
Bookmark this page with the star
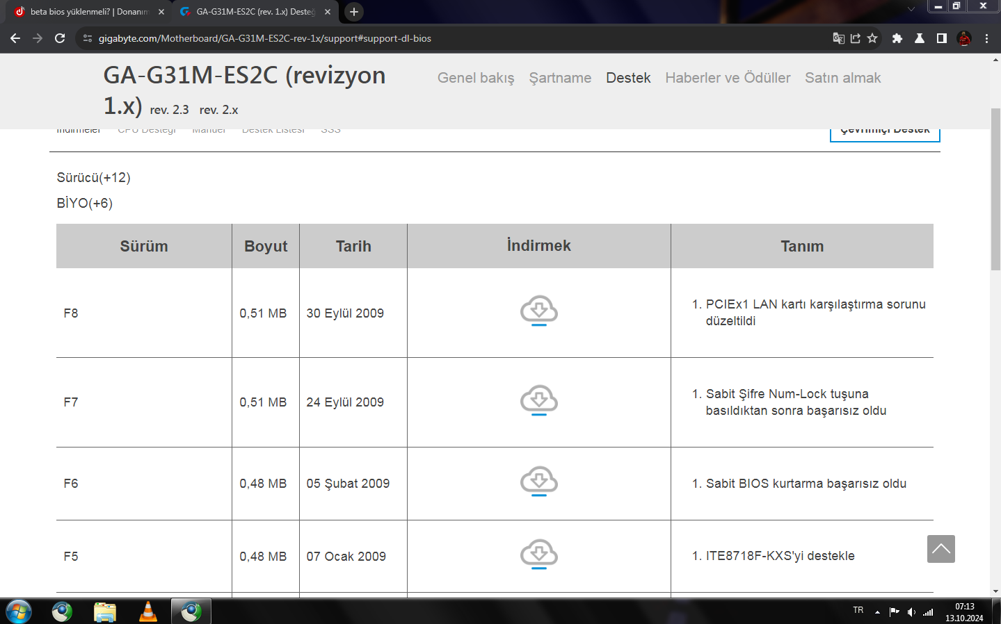pyautogui.click(x=872, y=38)
